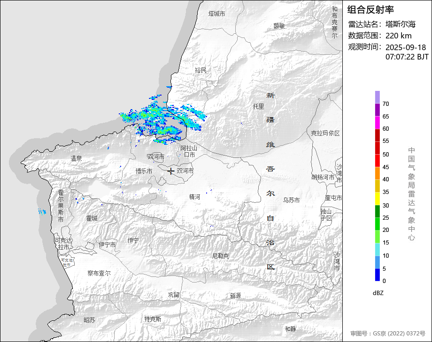The width and height of the screenshot is (432, 342).
Task: Click the 和静 map label
Action: tap(290, 329)
